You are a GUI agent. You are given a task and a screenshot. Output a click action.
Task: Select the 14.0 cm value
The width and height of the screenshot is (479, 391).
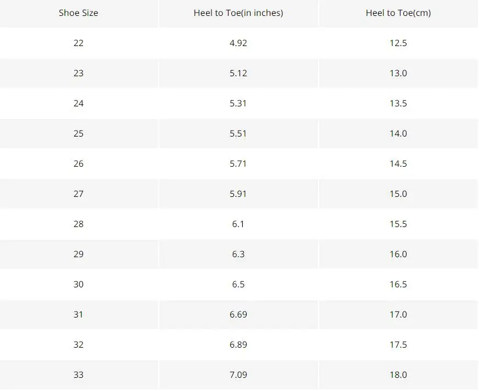(x=398, y=134)
